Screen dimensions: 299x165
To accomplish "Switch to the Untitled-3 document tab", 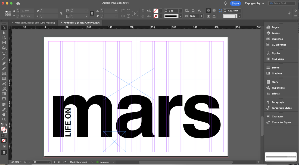I will (82, 23).
